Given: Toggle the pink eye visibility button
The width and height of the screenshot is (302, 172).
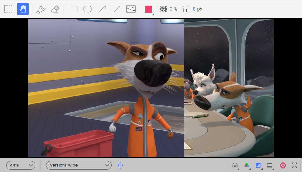Looking at the screenshot, I should click(x=283, y=165).
